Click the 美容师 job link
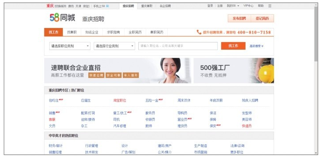321x160 pixels. (247, 120)
